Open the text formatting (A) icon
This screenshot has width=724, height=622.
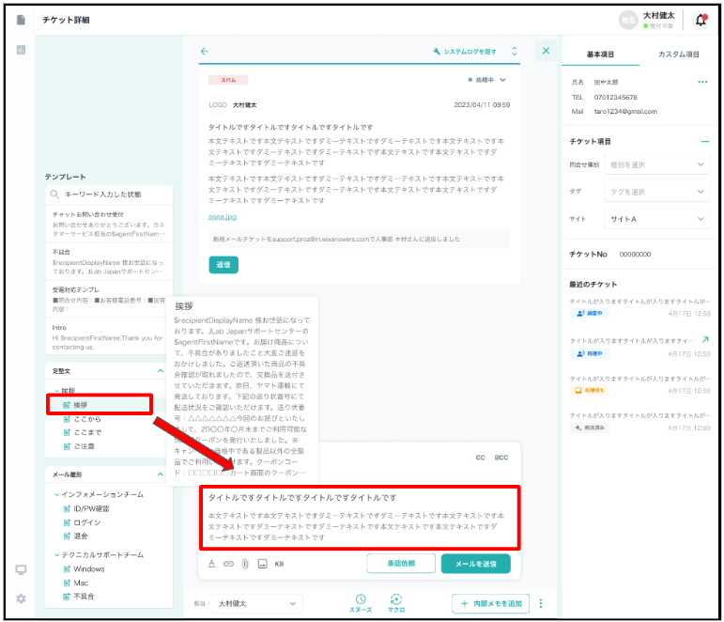pyautogui.click(x=212, y=564)
